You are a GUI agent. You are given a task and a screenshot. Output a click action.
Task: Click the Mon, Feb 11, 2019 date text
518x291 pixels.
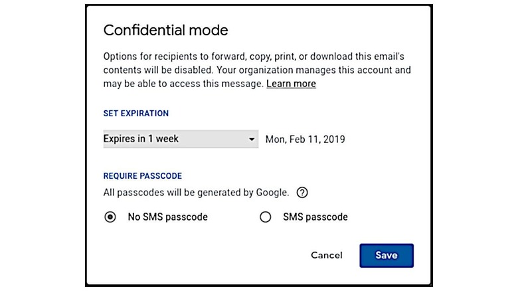[x=305, y=140]
